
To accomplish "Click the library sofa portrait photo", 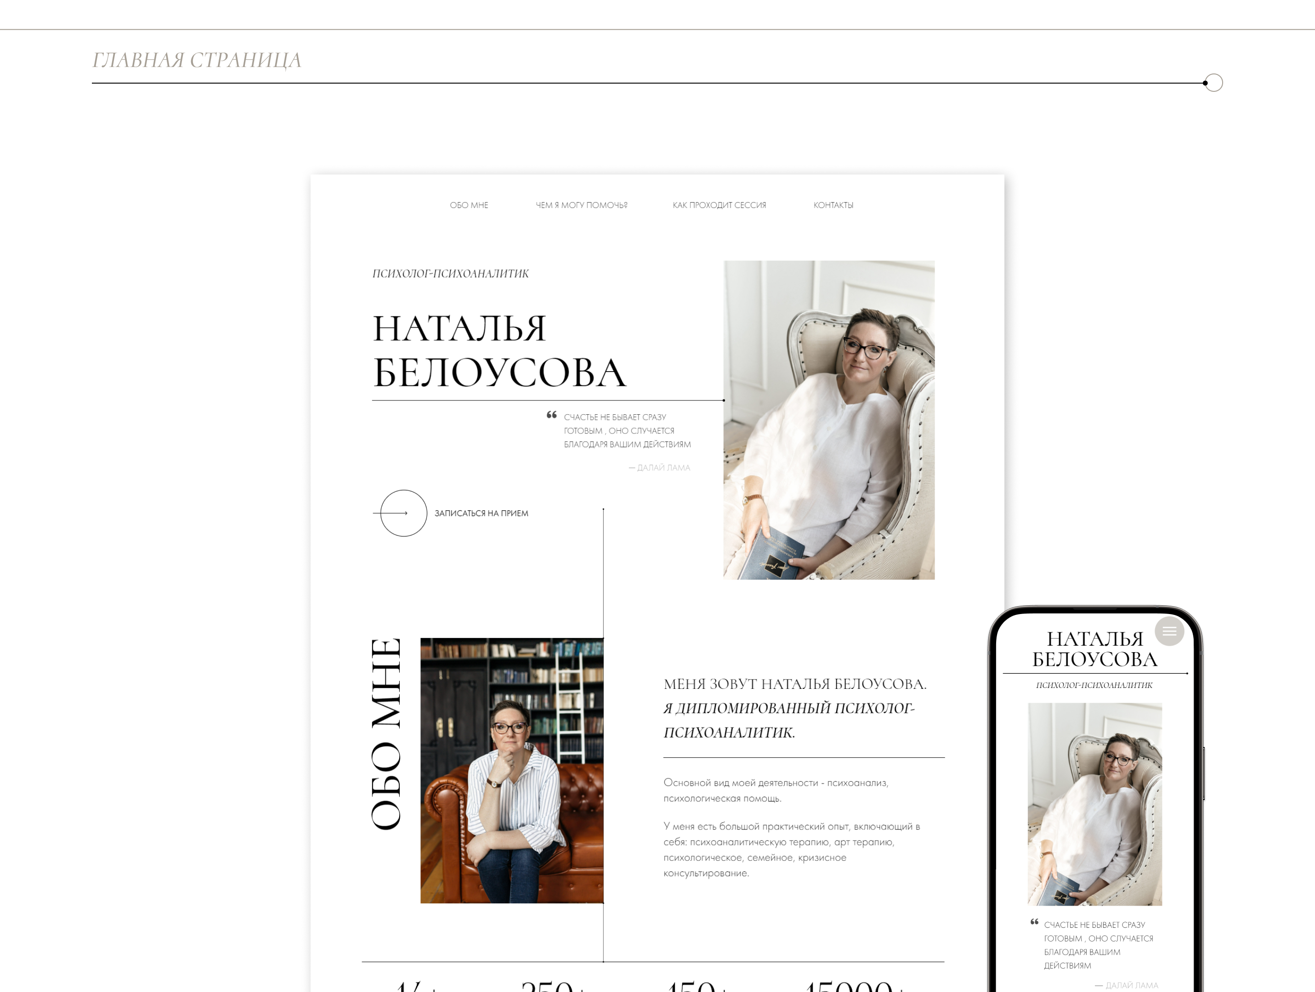I will [511, 770].
